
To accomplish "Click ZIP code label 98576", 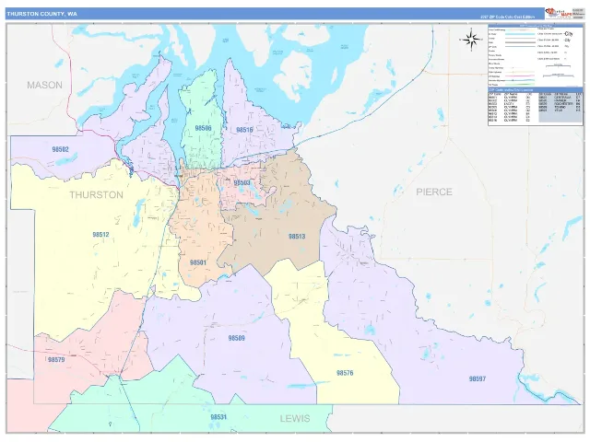I will tap(345, 373).
